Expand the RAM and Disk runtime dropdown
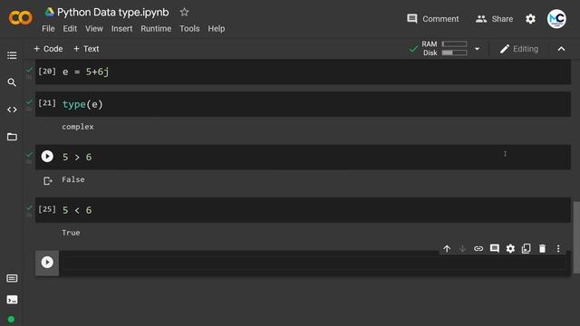The height and width of the screenshot is (326, 580). [478, 49]
